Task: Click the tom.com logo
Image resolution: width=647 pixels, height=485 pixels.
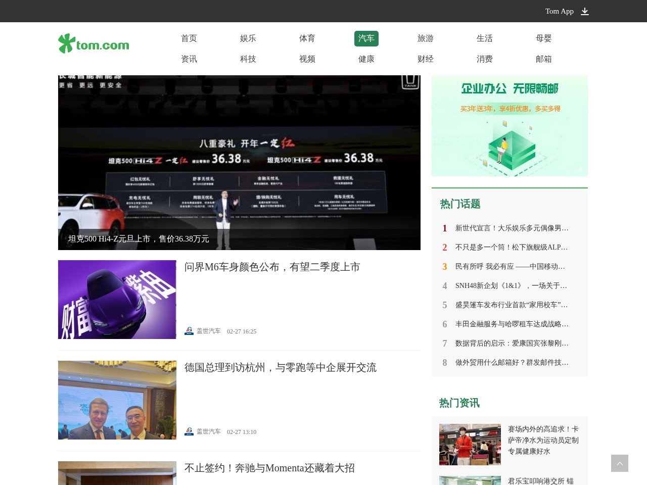Action: (94, 44)
